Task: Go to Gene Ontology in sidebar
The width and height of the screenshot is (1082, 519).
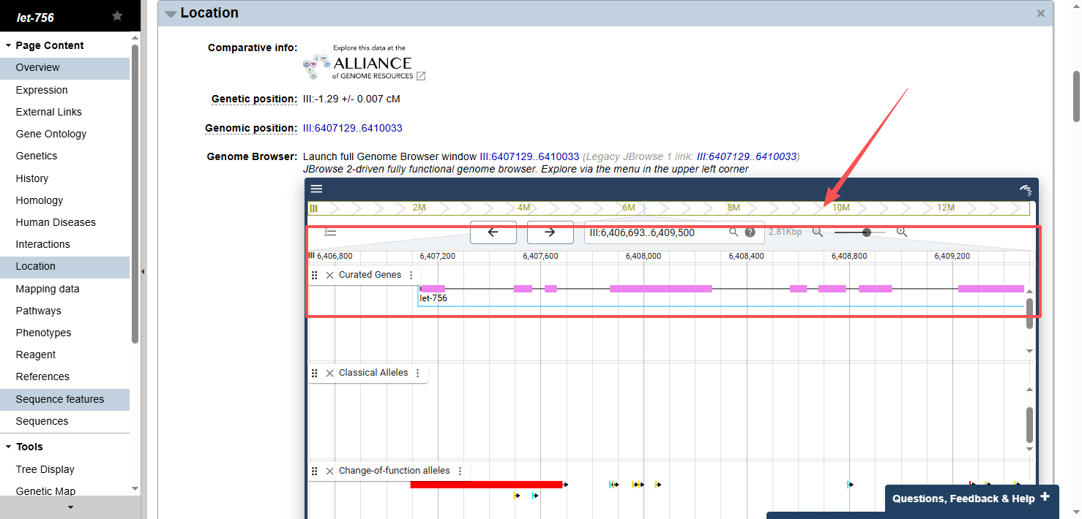Action: [51, 134]
